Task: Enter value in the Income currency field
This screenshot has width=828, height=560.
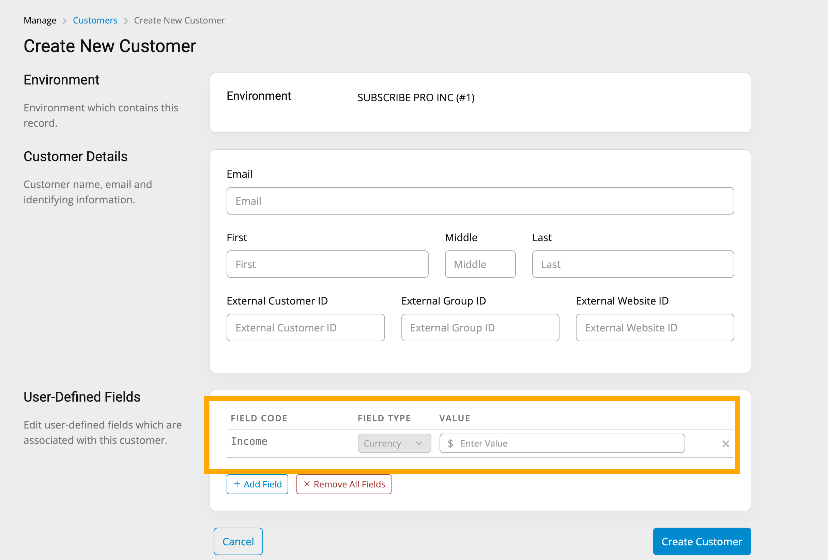Action: [563, 444]
